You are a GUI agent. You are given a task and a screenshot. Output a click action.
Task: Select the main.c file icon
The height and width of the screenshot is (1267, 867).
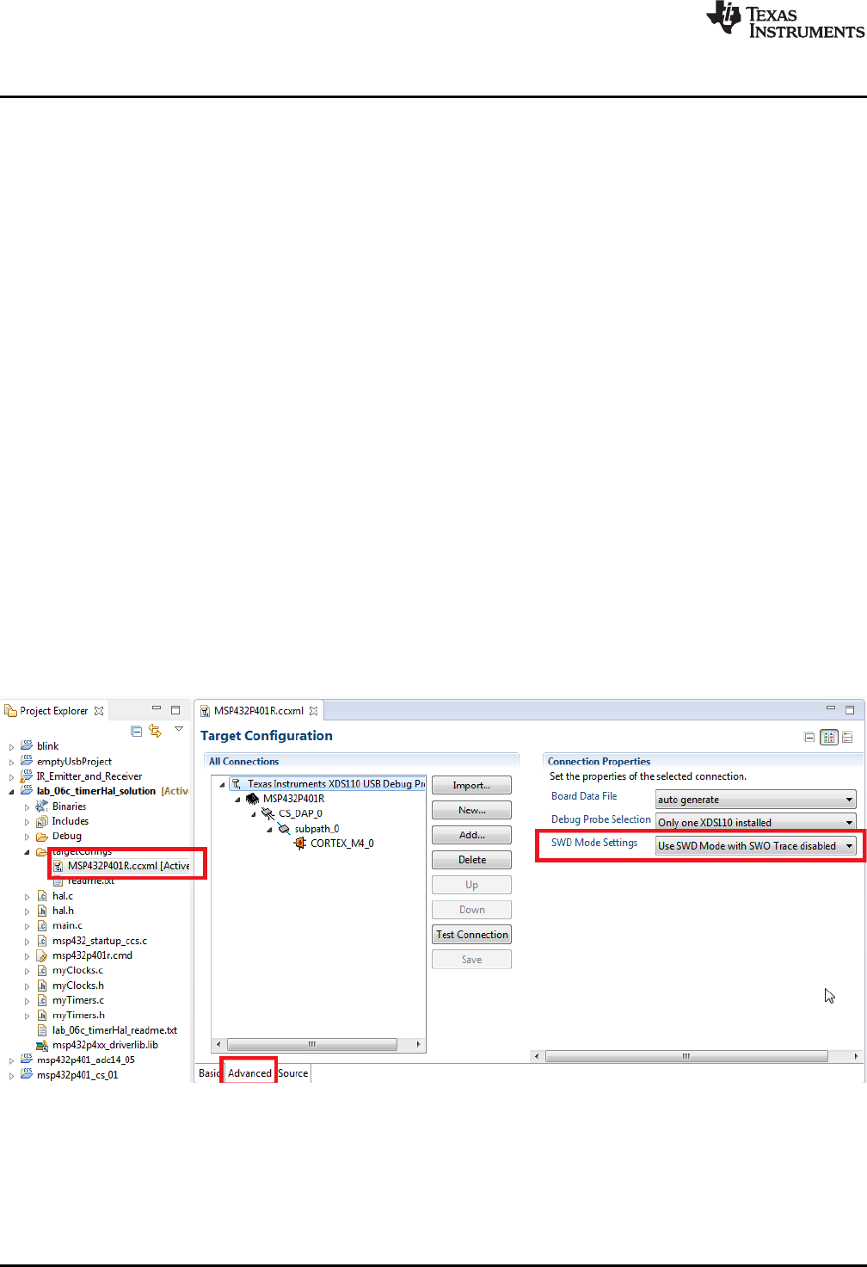[x=41, y=925]
